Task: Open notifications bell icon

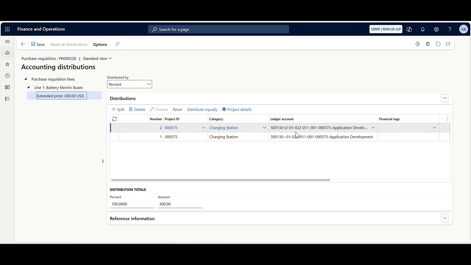Action: (423, 29)
